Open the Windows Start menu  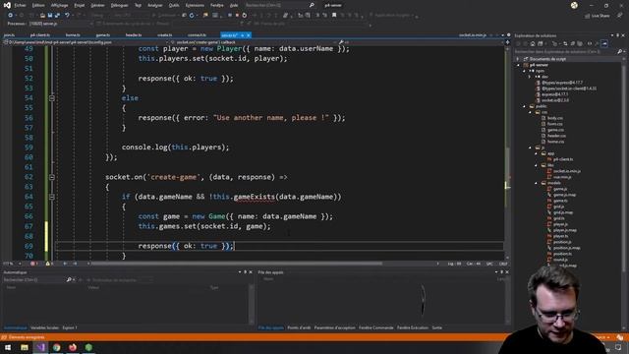tap(8, 347)
